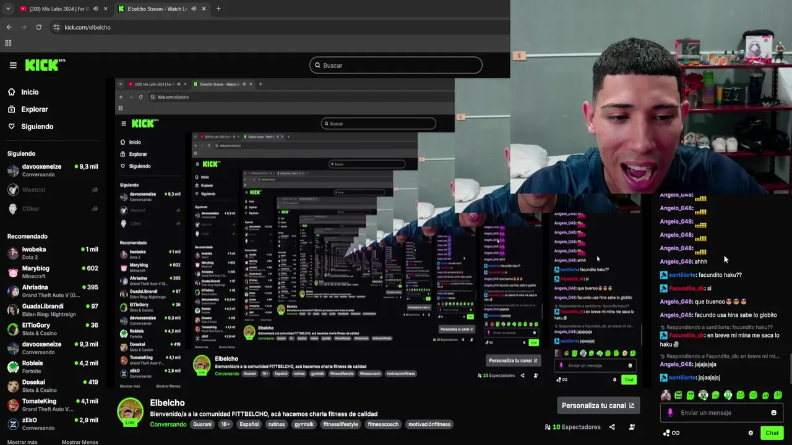Insert the cat photo emote in chat
Image resolution: width=792 pixels, height=445 pixels.
point(666,395)
